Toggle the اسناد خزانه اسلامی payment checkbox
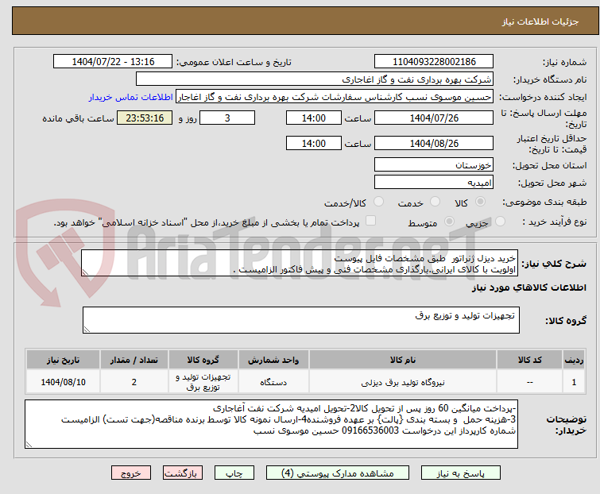Screen dimensions: 600x494 (370, 221)
